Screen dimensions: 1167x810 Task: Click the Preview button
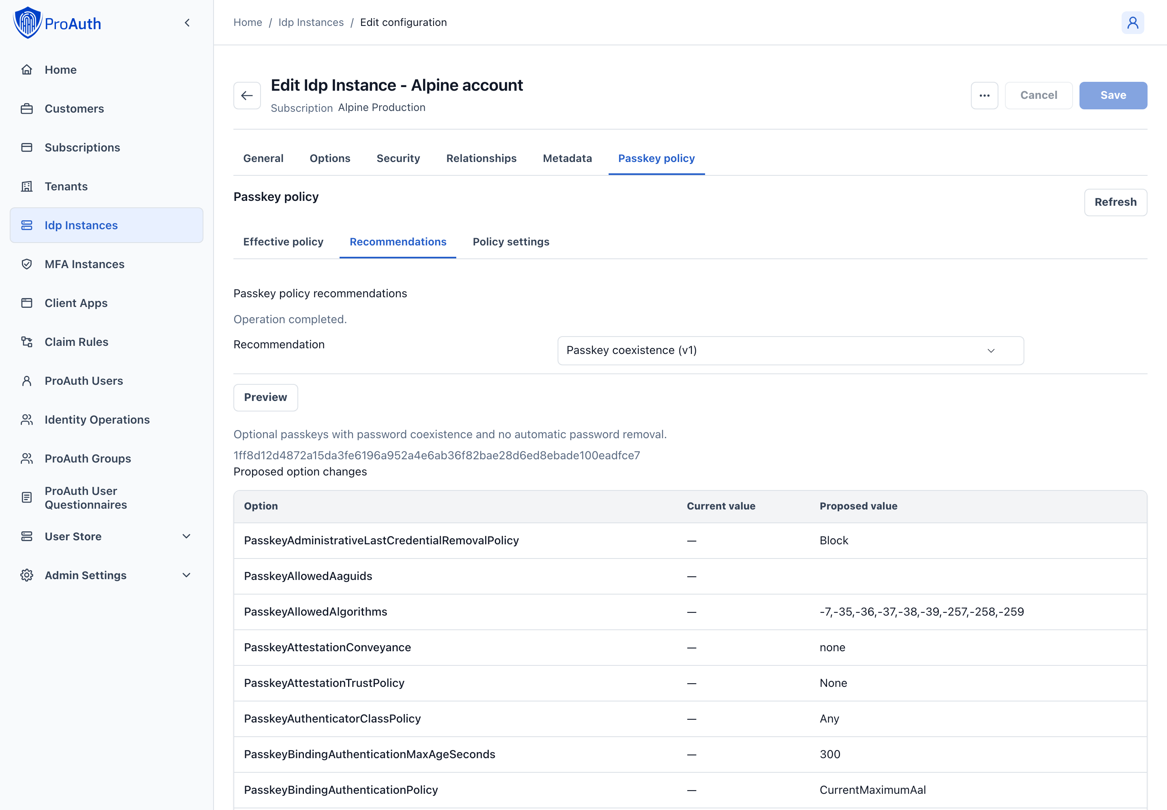[x=265, y=397]
